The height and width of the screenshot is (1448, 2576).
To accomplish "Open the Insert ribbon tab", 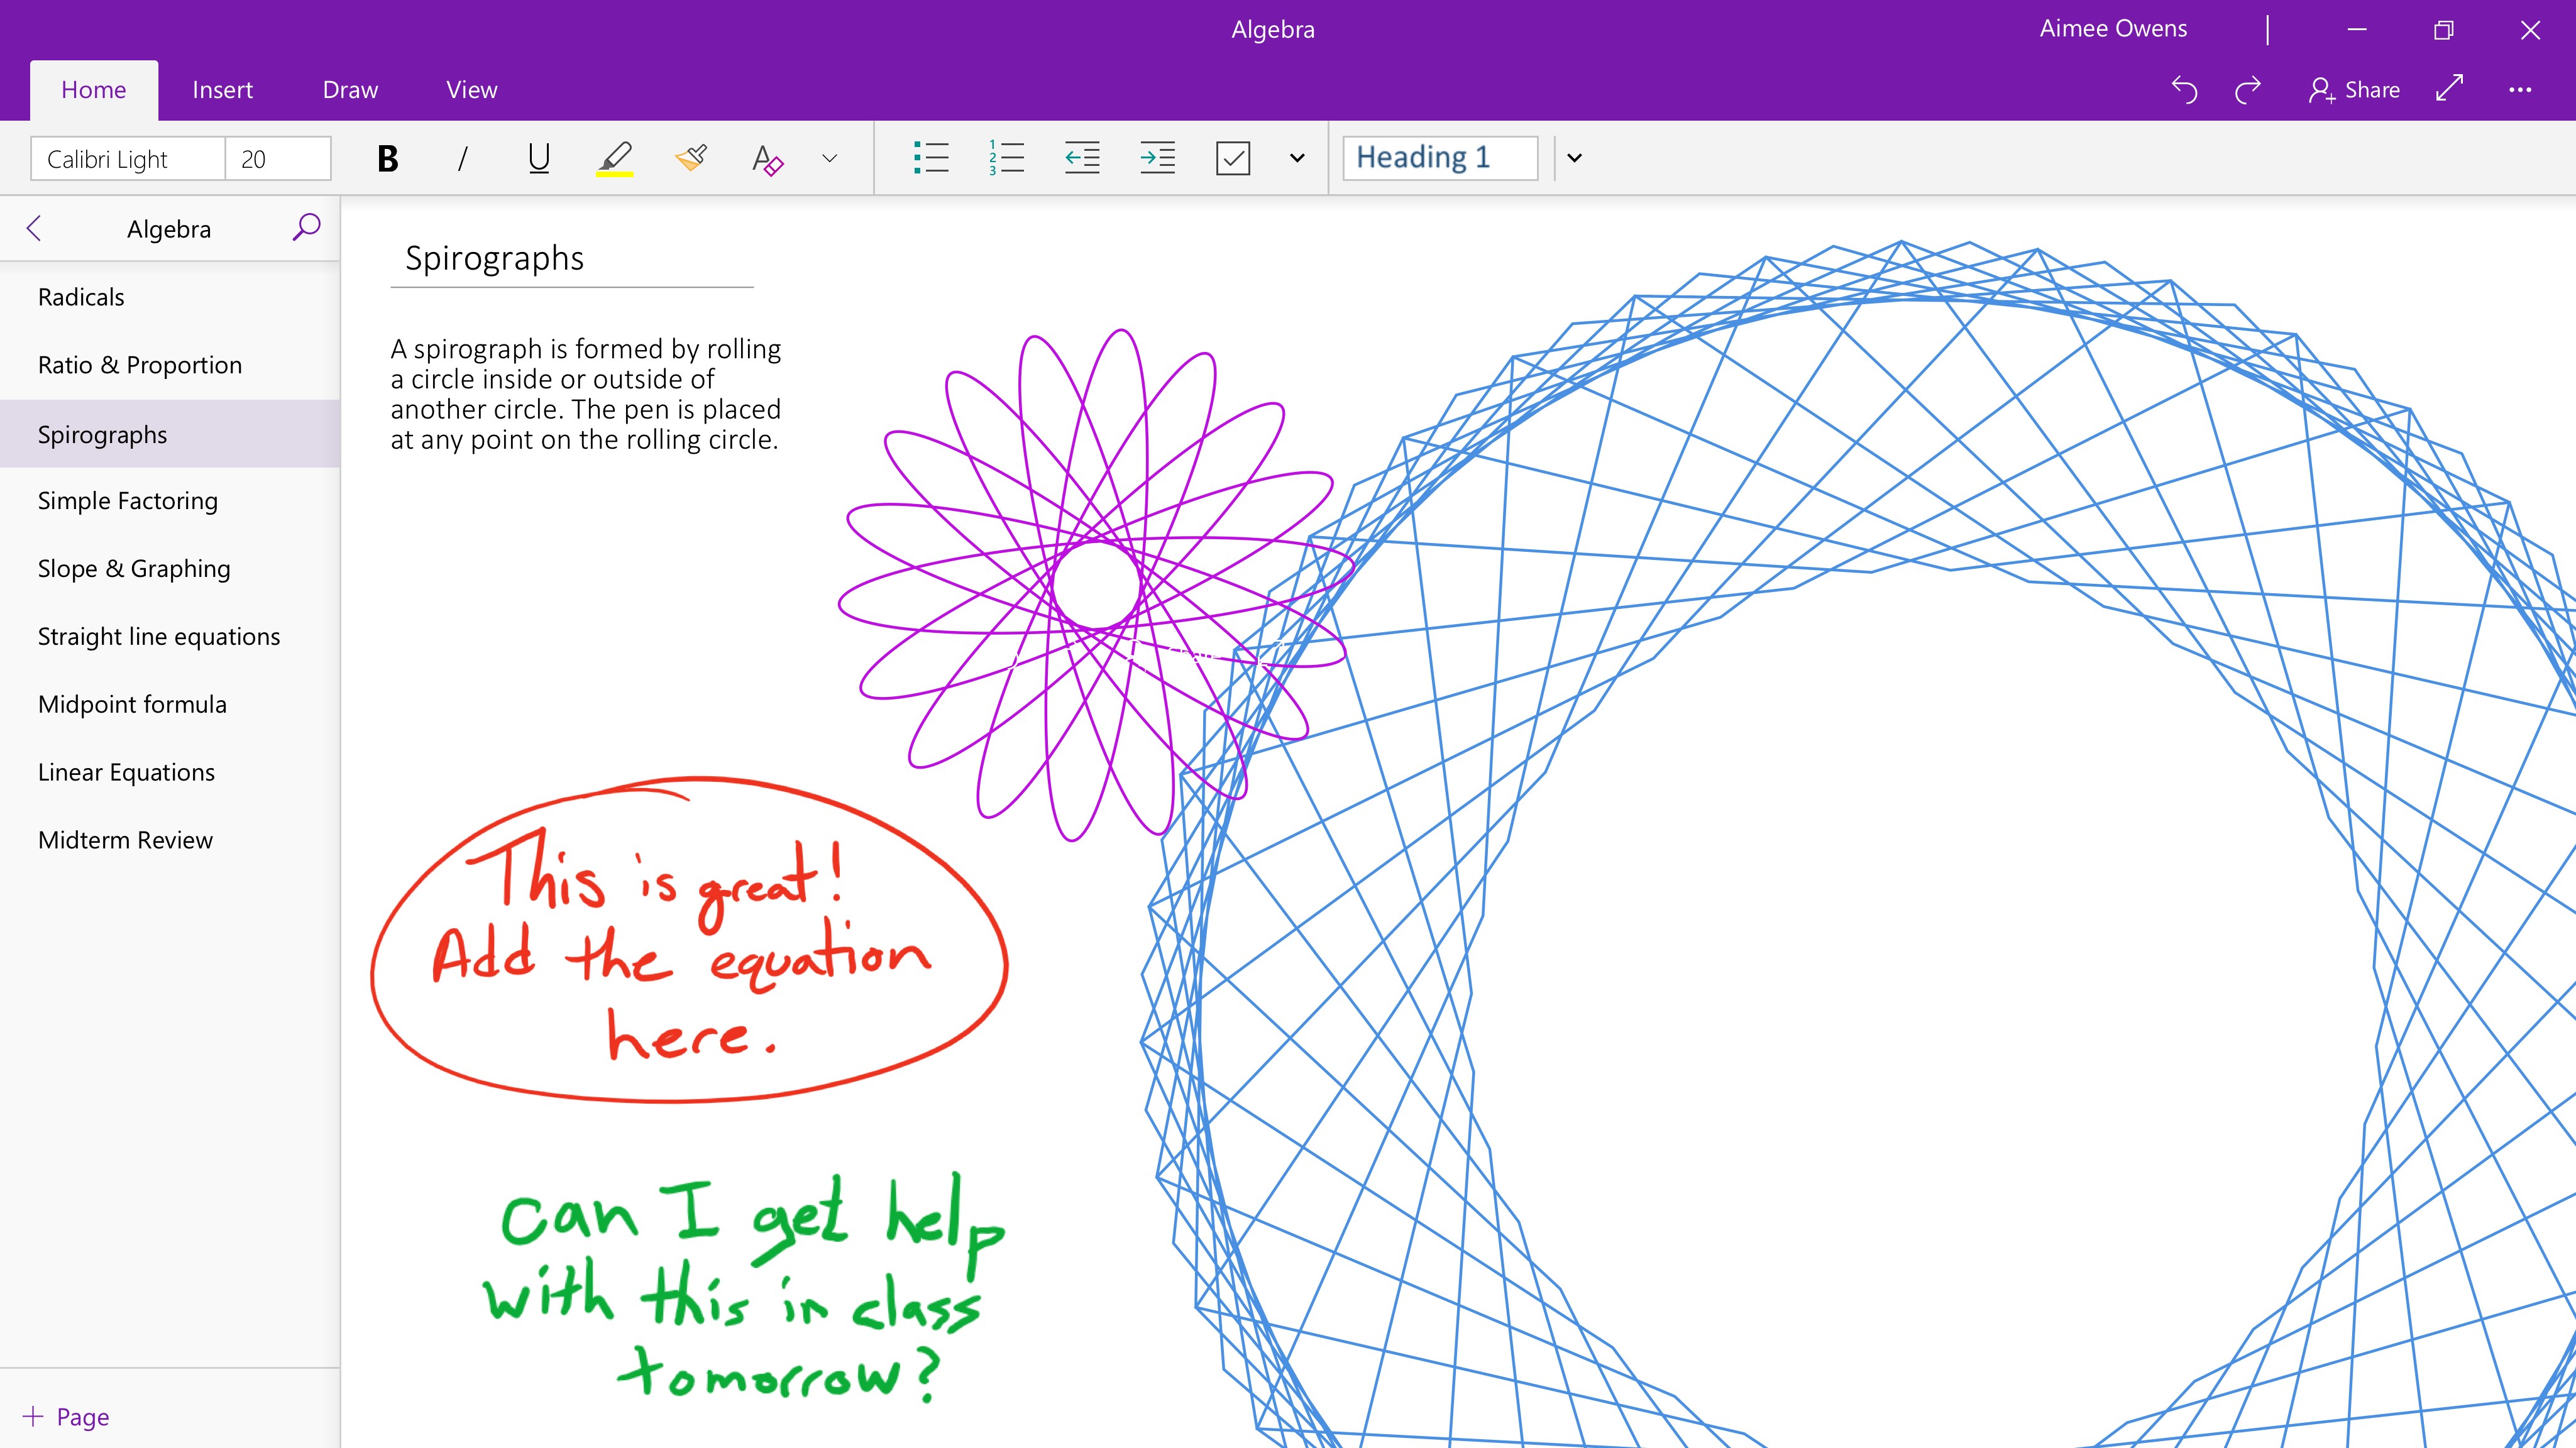I will pos(222,89).
